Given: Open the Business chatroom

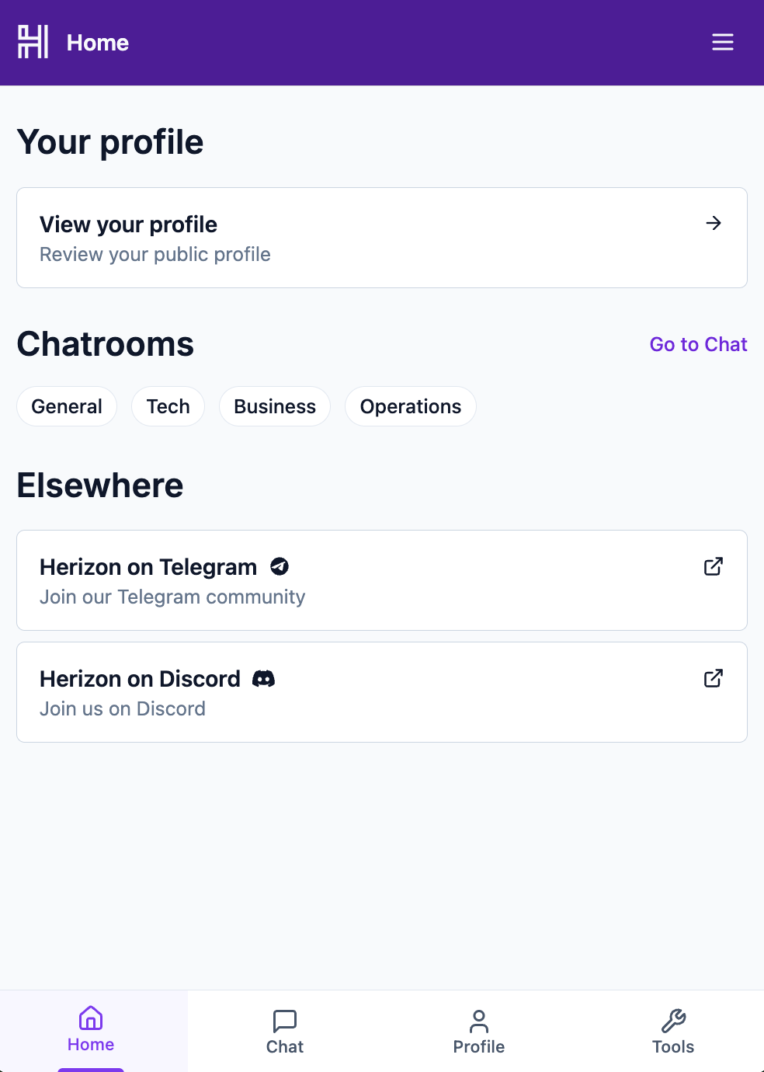Looking at the screenshot, I should 275,406.
